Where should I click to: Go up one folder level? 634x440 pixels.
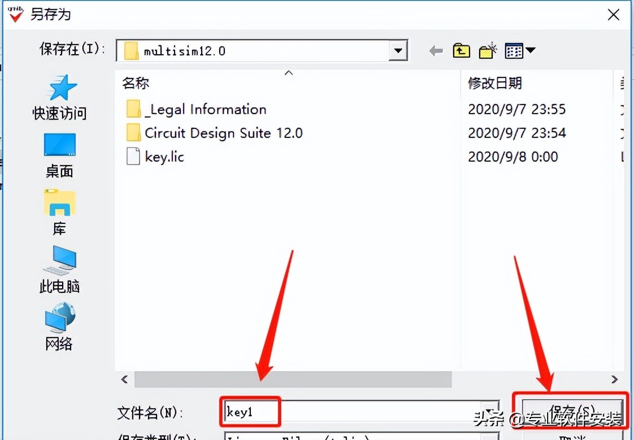point(461,50)
